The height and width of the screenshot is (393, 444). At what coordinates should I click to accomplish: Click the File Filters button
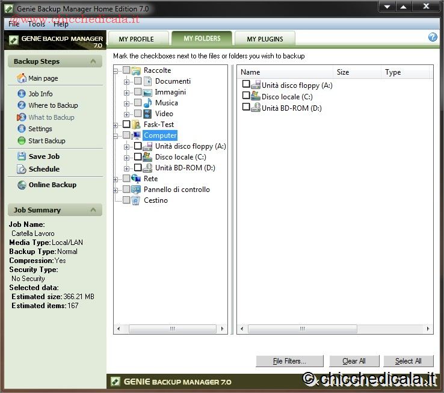pos(289,361)
